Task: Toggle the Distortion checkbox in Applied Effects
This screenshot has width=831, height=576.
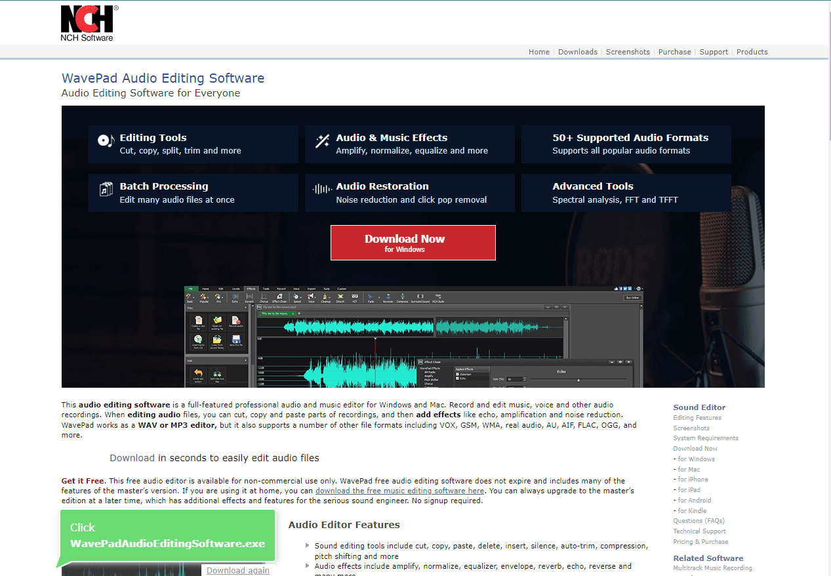Action: pos(457,373)
